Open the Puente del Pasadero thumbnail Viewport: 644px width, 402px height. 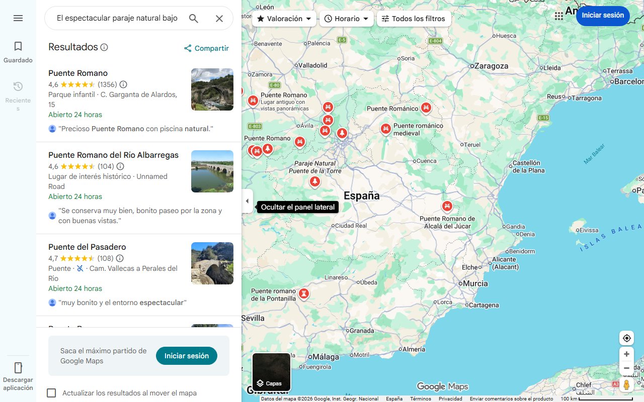coord(212,263)
